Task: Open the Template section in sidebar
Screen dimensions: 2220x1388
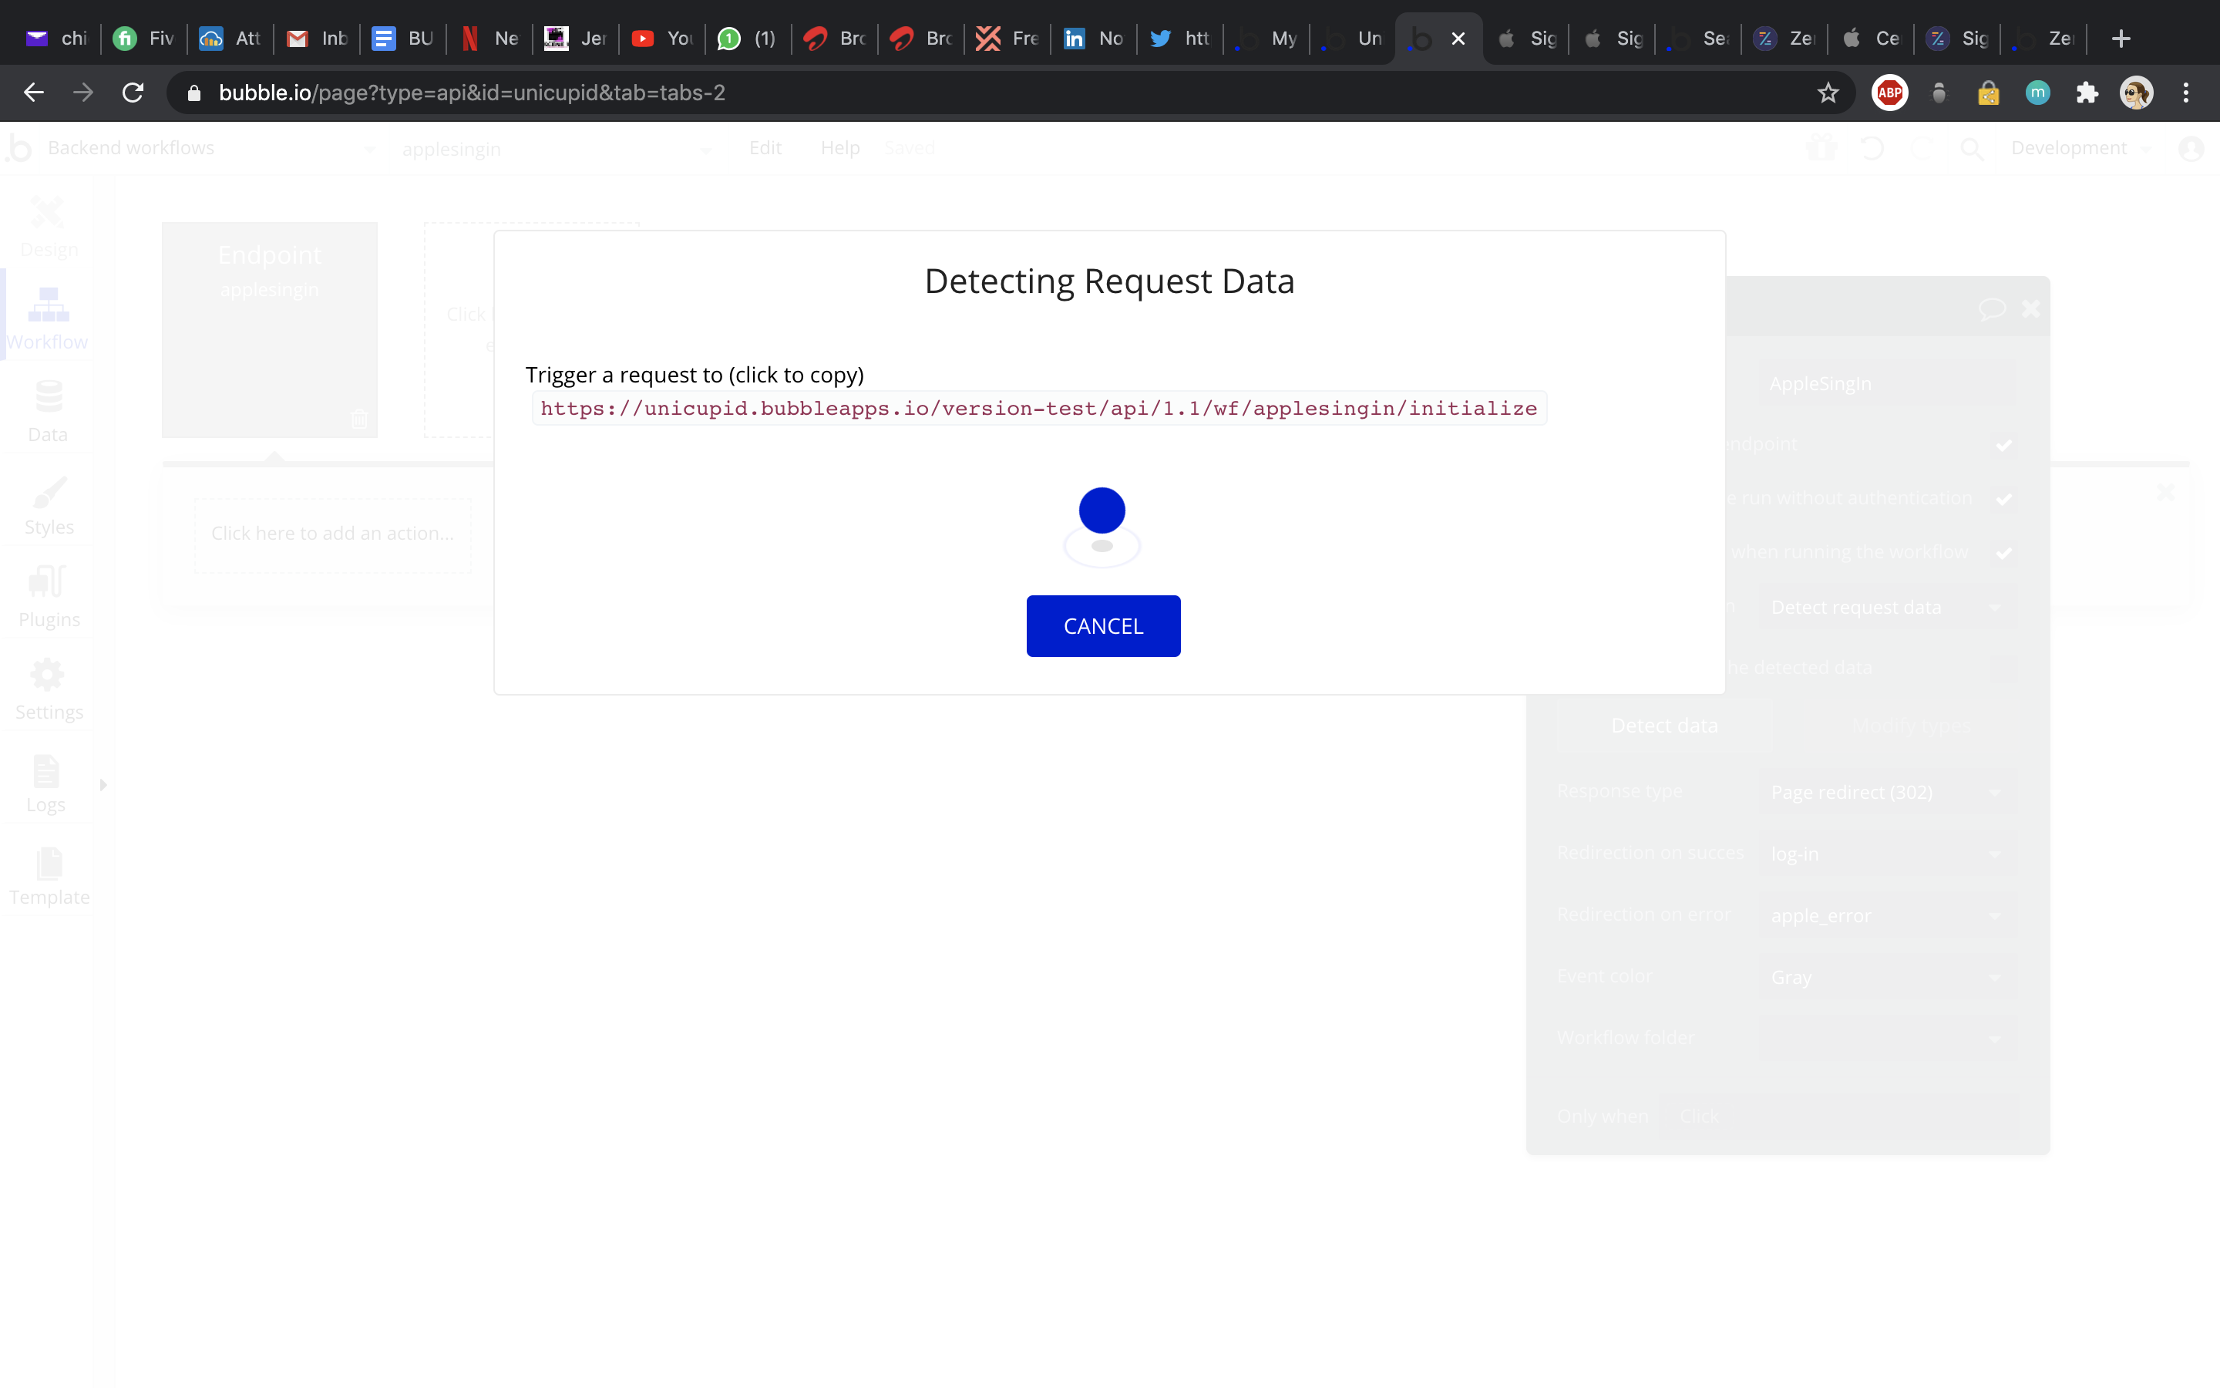Action: point(49,876)
